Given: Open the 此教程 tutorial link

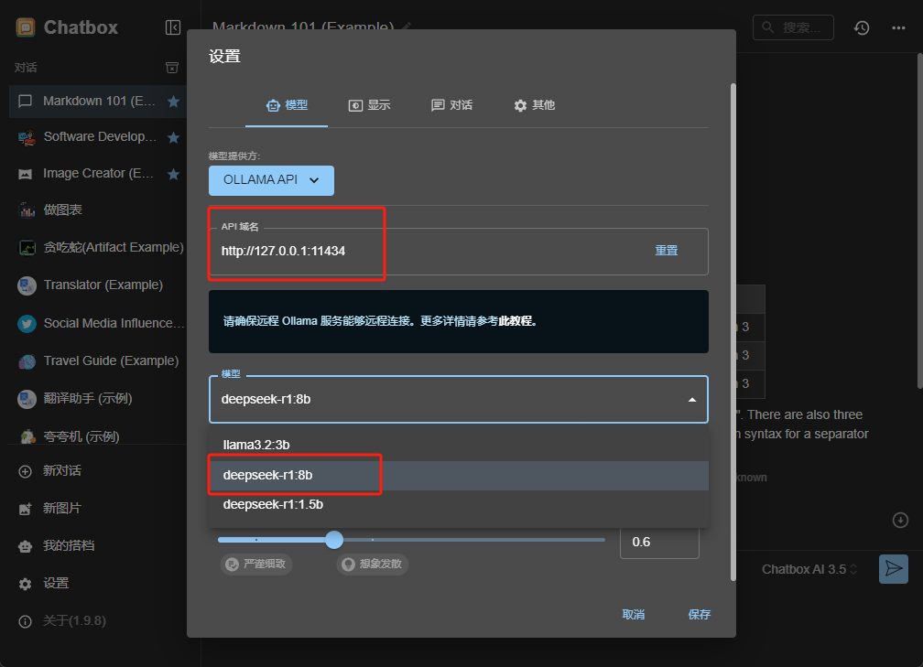Looking at the screenshot, I should pos(515,321).
